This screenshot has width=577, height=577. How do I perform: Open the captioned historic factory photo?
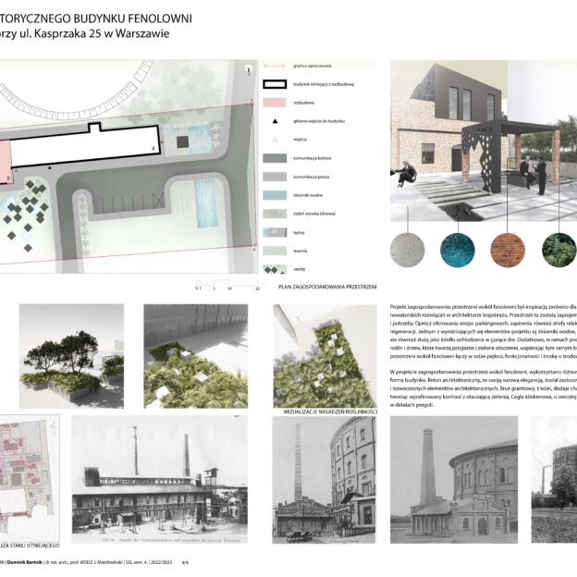[159, 480]
